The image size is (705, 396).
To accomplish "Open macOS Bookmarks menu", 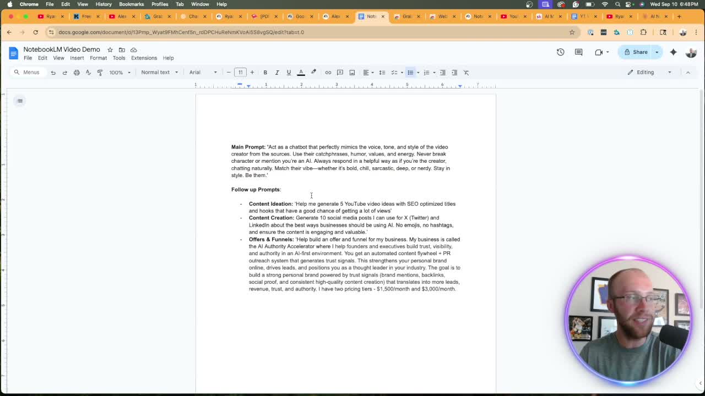I will 131,4.
